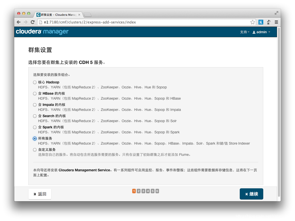This screenshot has width=295, height=221.
Task: Bookmark this page with the star icon
Action: tap(252, 22)
